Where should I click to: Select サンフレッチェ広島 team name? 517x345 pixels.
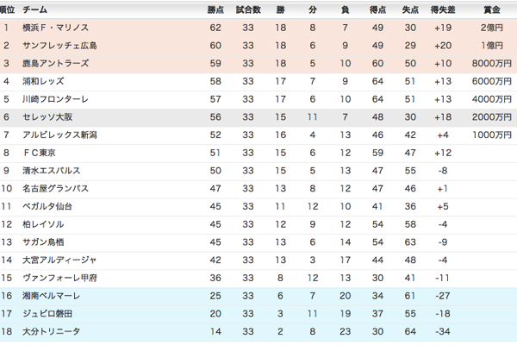(x=60, y=46)
